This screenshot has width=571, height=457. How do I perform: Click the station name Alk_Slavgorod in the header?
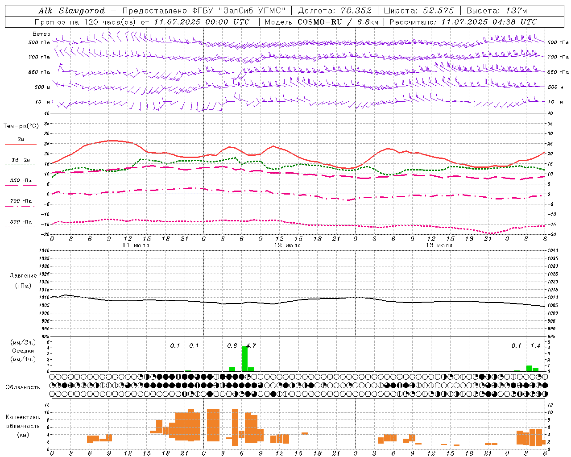point(72,11)
